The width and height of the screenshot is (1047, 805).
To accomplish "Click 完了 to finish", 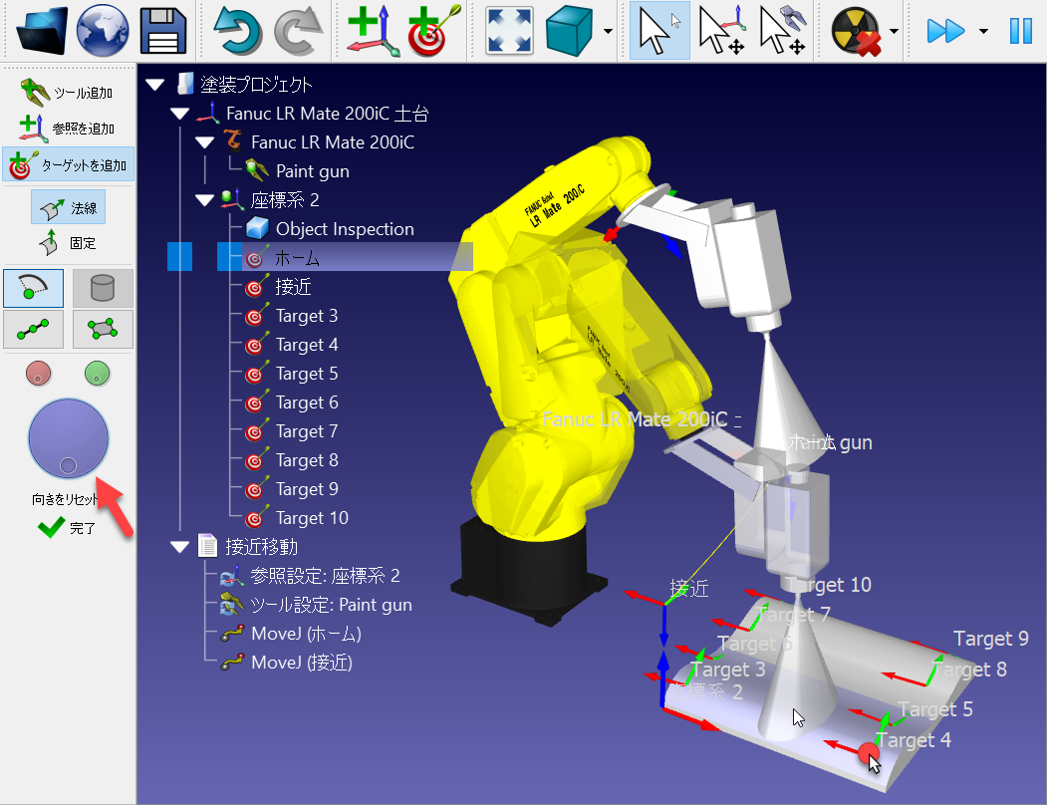I will [x=67, y=528].
